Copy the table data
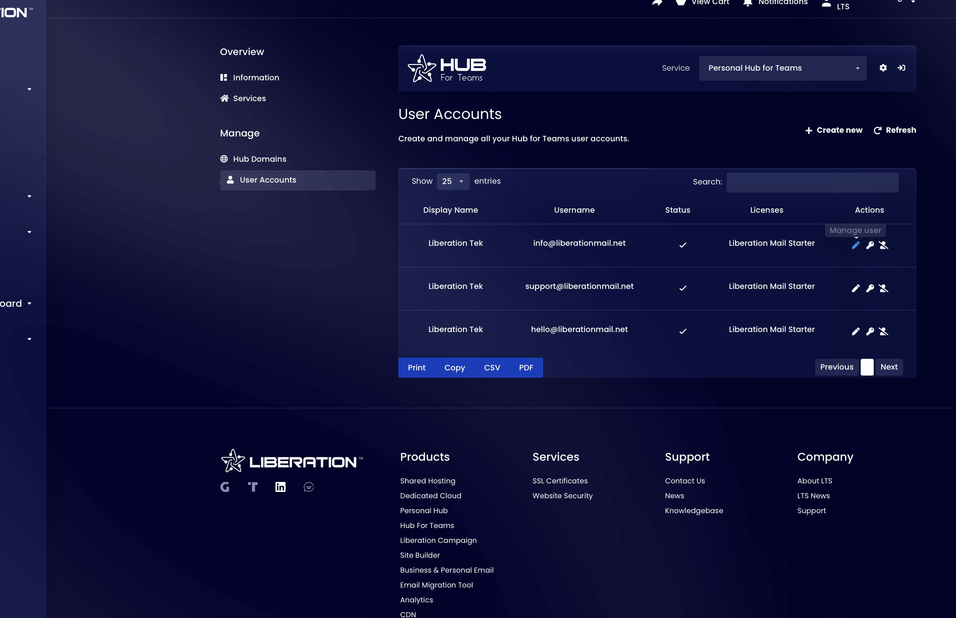The height and width of the screenshot is (618, 956). point(454,368)
